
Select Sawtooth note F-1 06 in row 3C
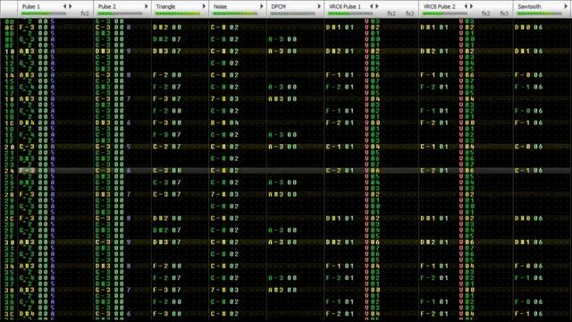pos(528,314)
